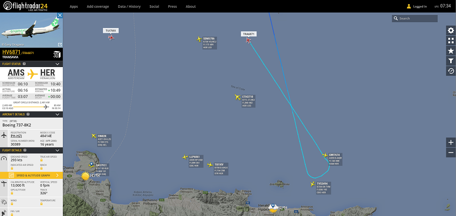This screenshot has height=216, width=456.
Task: Open the playback history clock icon
Action: click(451, 71)
